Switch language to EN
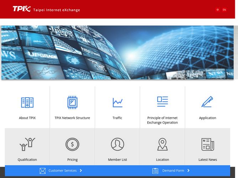The height and width of the screenshot is (178, 238). [x=224, y=10]
